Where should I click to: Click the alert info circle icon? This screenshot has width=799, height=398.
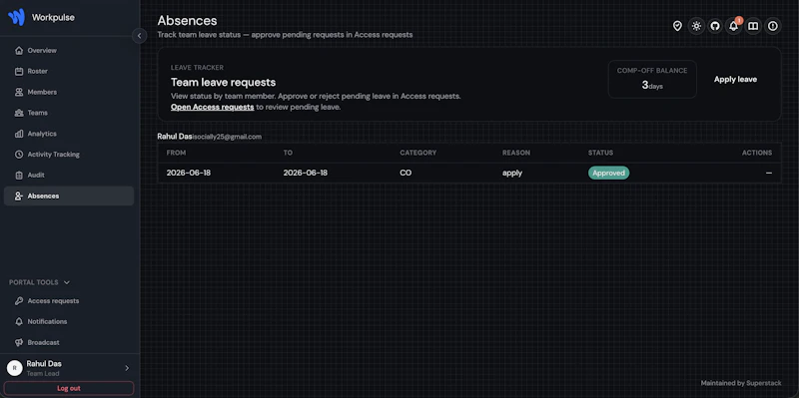(772, 26)
